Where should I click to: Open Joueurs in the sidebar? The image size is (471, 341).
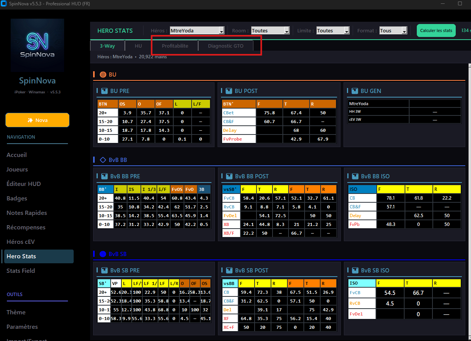point(17,170)
